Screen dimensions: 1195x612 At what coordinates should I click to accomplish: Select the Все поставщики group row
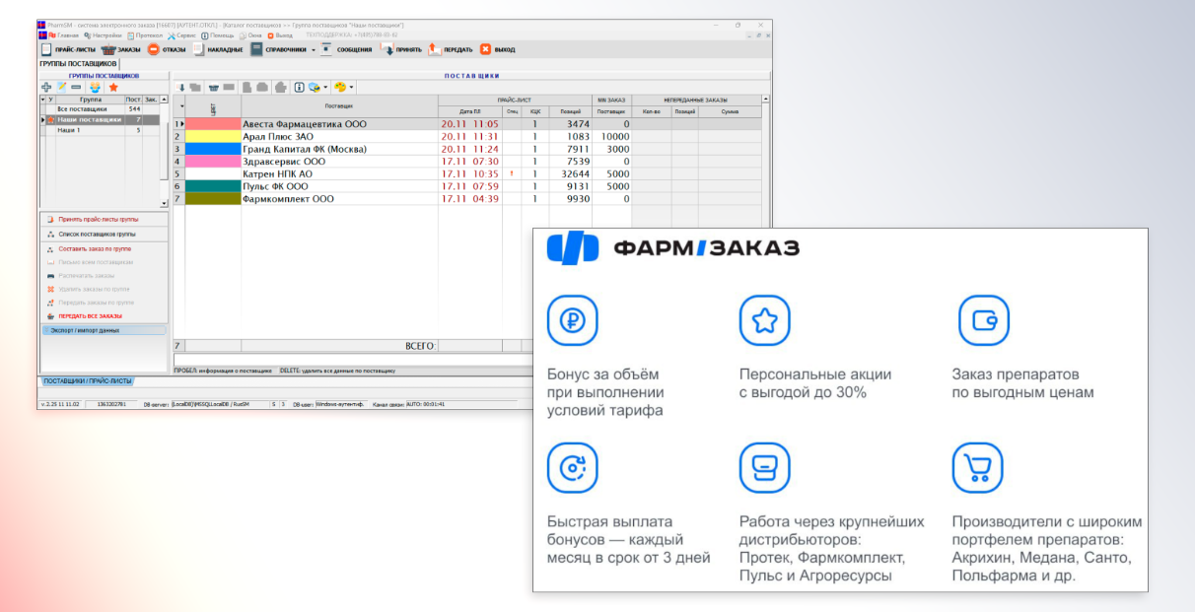82,108
